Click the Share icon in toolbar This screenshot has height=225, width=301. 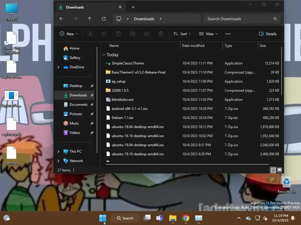[147, 34]
